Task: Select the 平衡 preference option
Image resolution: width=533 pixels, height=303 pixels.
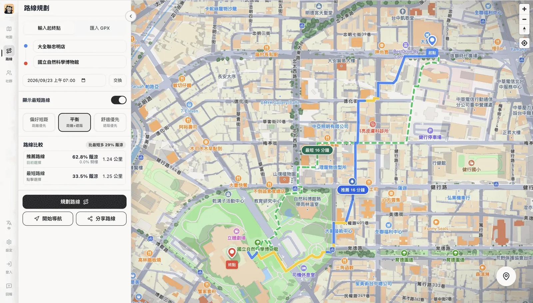Action: coord(75,122)
